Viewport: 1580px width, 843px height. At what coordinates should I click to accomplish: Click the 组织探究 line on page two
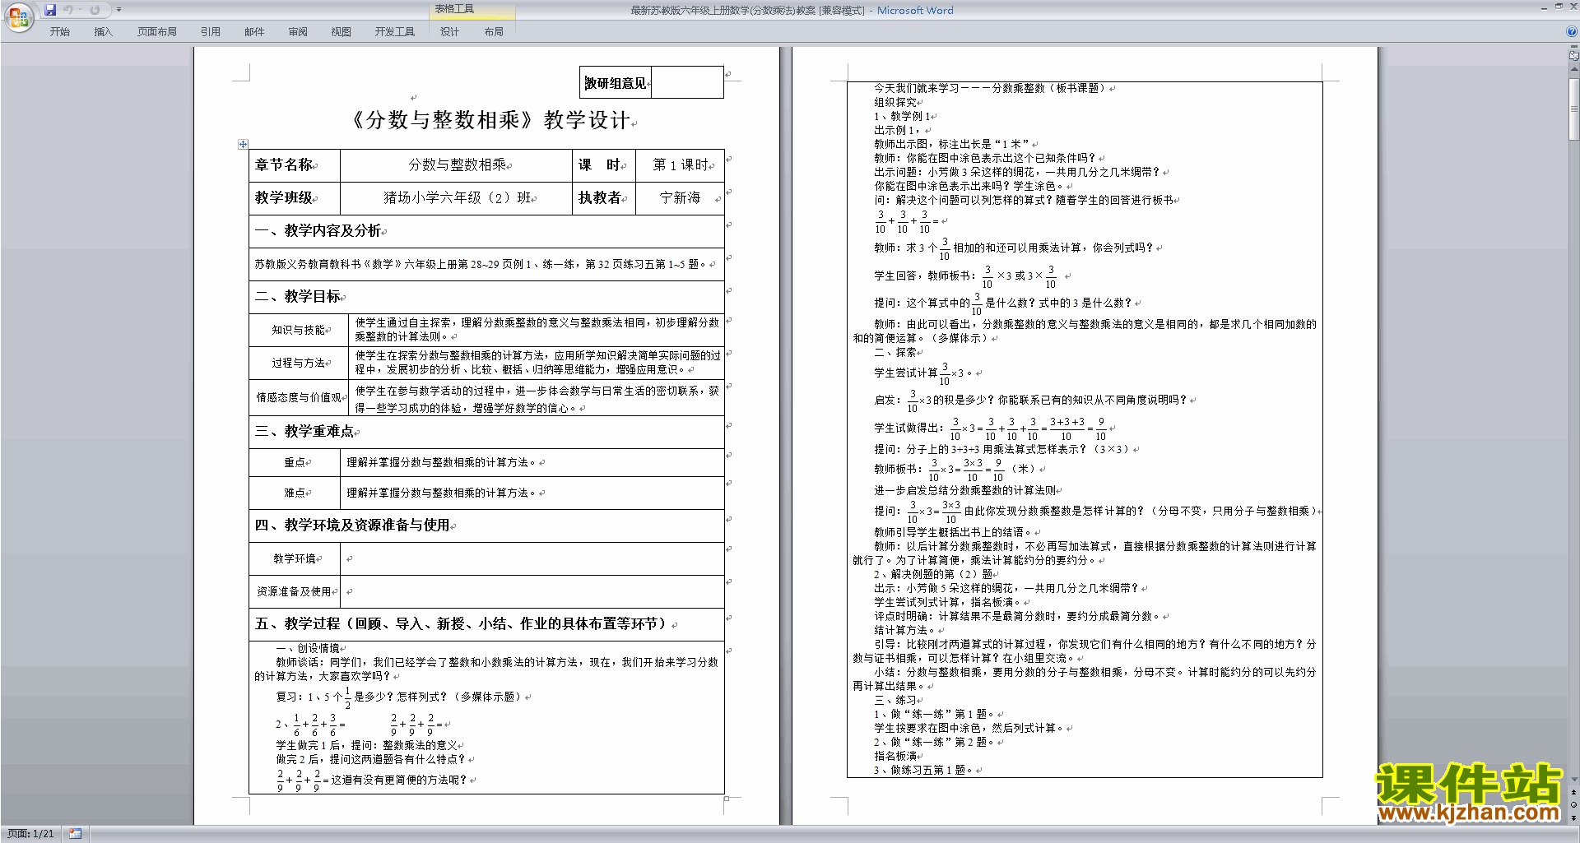click(x=895, y=103)
